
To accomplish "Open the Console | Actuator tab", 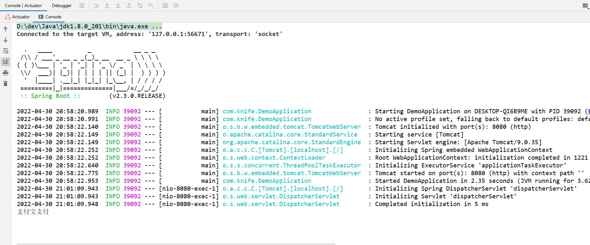I will [23, 5].
